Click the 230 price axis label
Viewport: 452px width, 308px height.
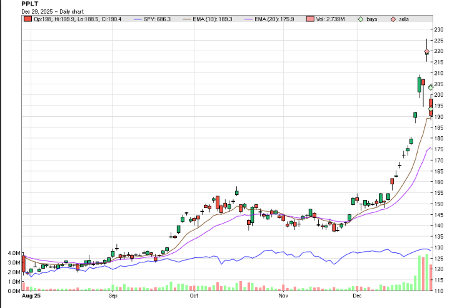439,29
